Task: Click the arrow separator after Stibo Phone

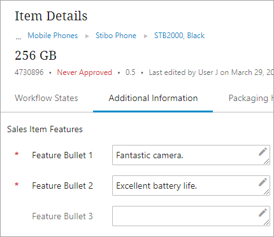Action: pos(145,36)
